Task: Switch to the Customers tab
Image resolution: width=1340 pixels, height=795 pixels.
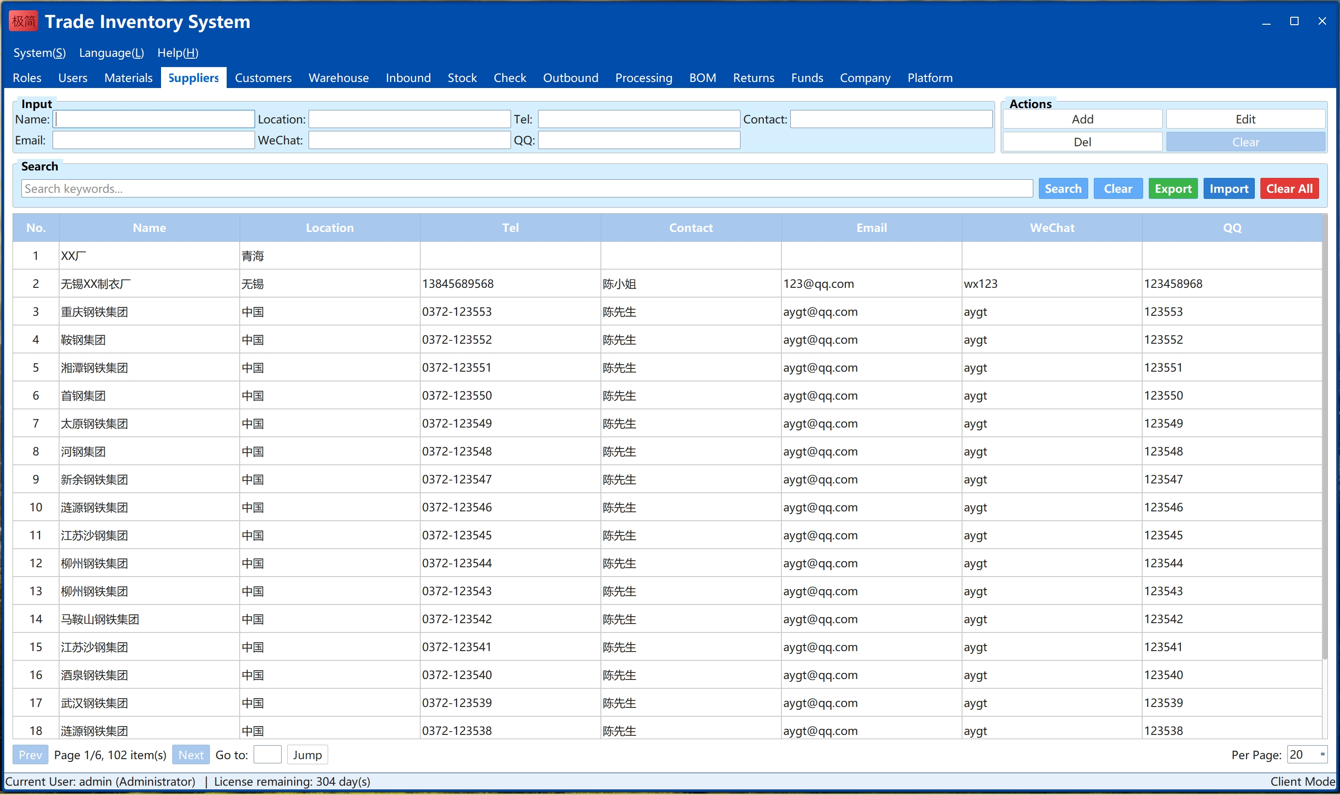Action: click(x=263, y=78)
